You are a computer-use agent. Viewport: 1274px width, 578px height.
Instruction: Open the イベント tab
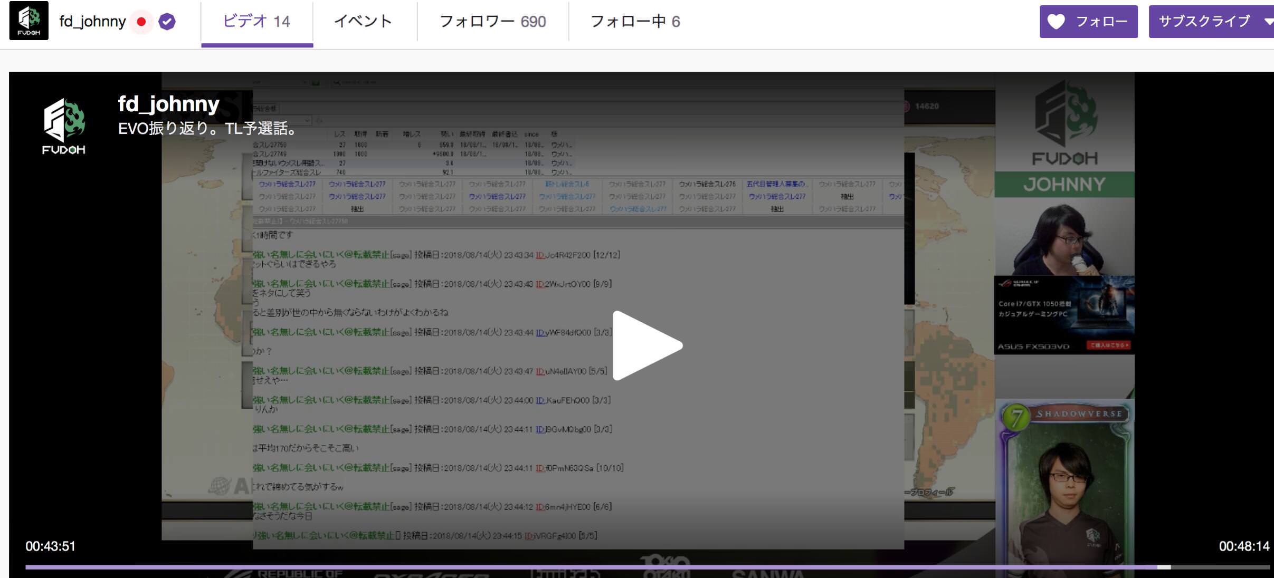[x=363, y=22]
